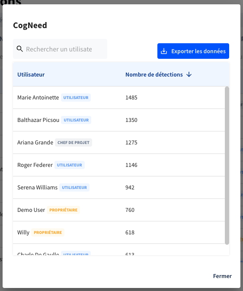Click the sort arrow next to Nombre de détections
243x291 pixels.
click(x=189, y=74)
